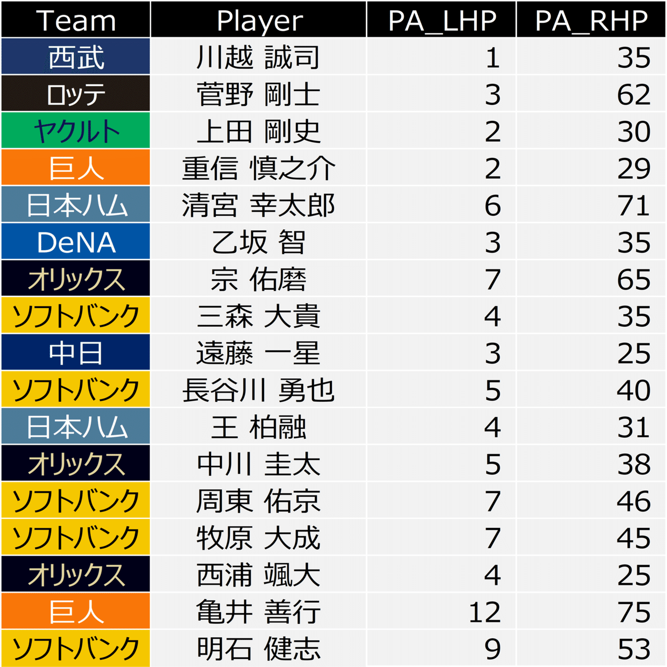The width and height of the screenshot is (667, 667).
Task: Click player name 清宮 幸太郎
Action: click(258, 205)
